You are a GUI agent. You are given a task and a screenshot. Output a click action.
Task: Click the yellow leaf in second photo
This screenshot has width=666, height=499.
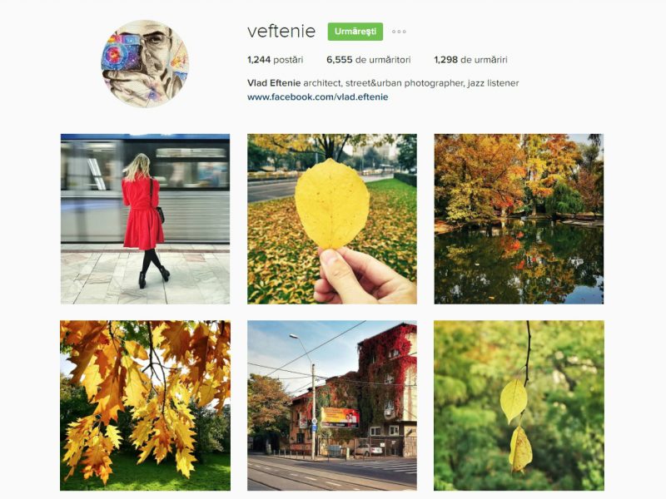point(332,204)
